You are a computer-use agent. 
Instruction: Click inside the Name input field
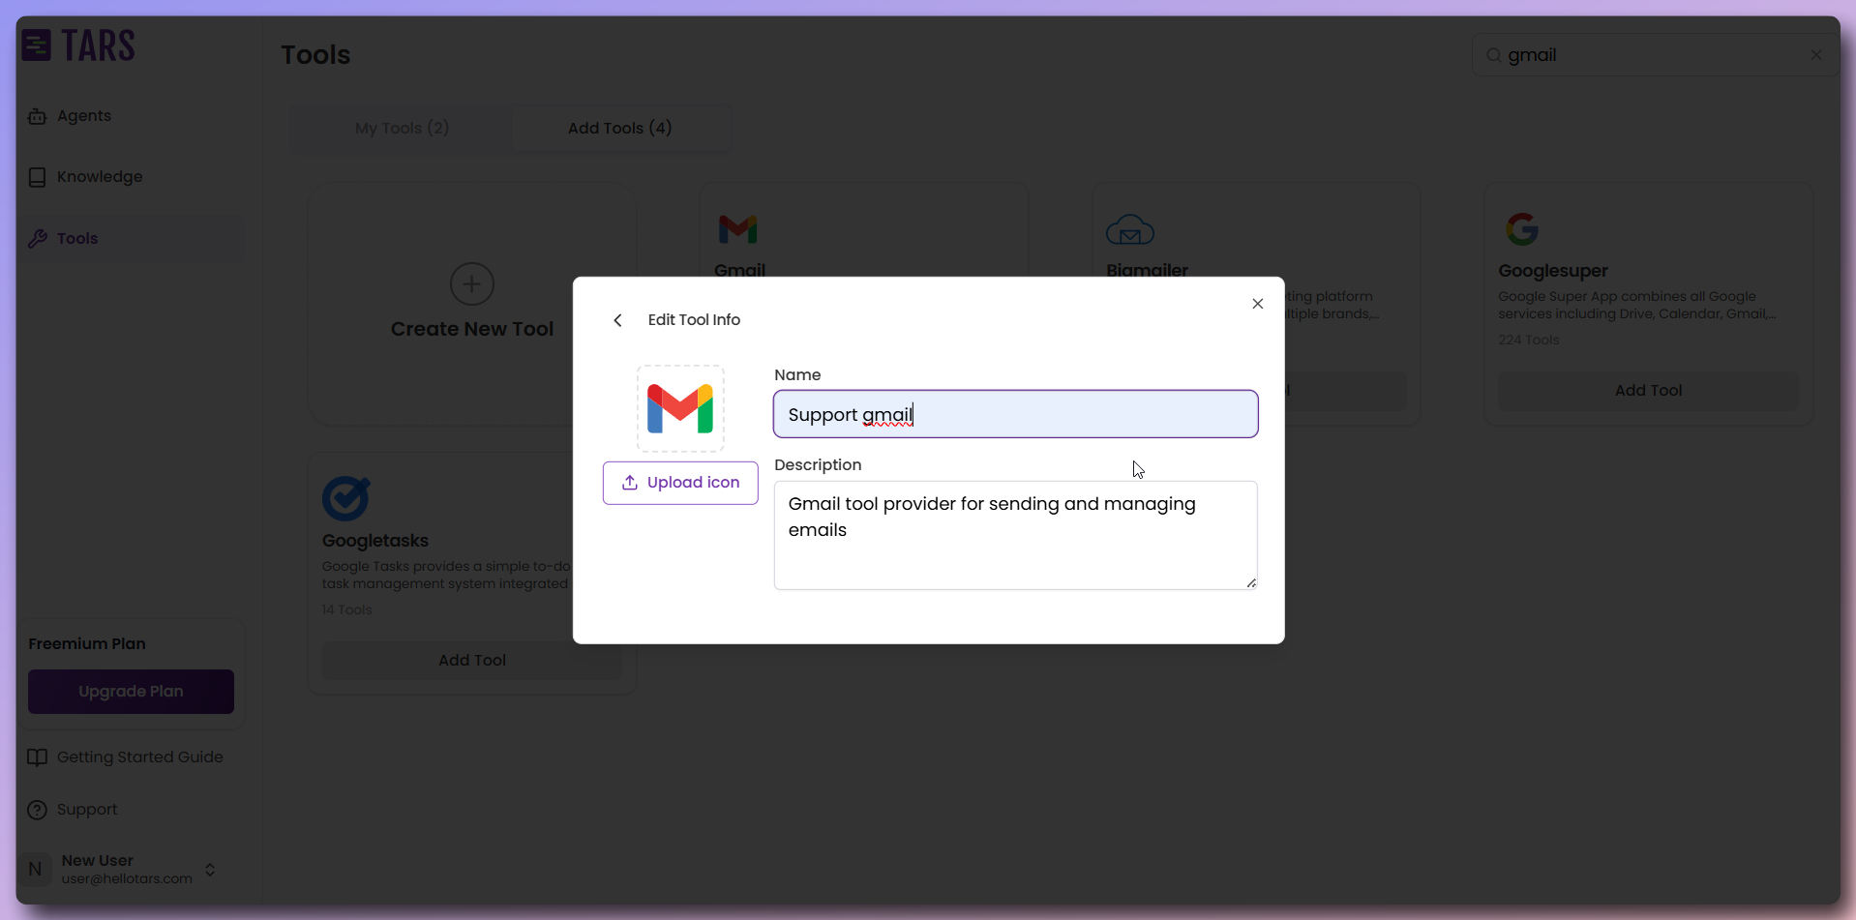coord(1015,414)
